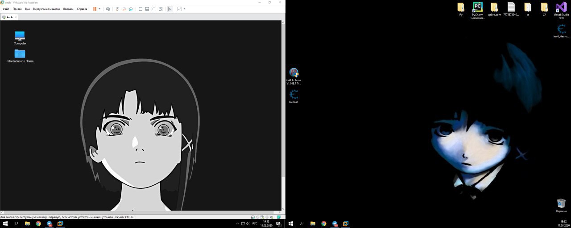This screenshot has width=571, height=228.
Task: Switch the РУС input language indicator
Action: pyautogui.click(x=255, y=224)
